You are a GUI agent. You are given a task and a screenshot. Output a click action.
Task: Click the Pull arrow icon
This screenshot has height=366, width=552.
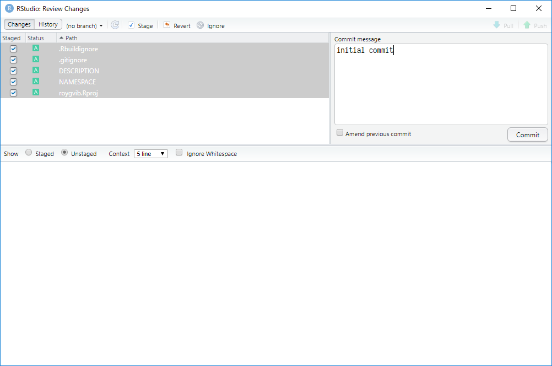pyautogui.click(x=496, y=25)
